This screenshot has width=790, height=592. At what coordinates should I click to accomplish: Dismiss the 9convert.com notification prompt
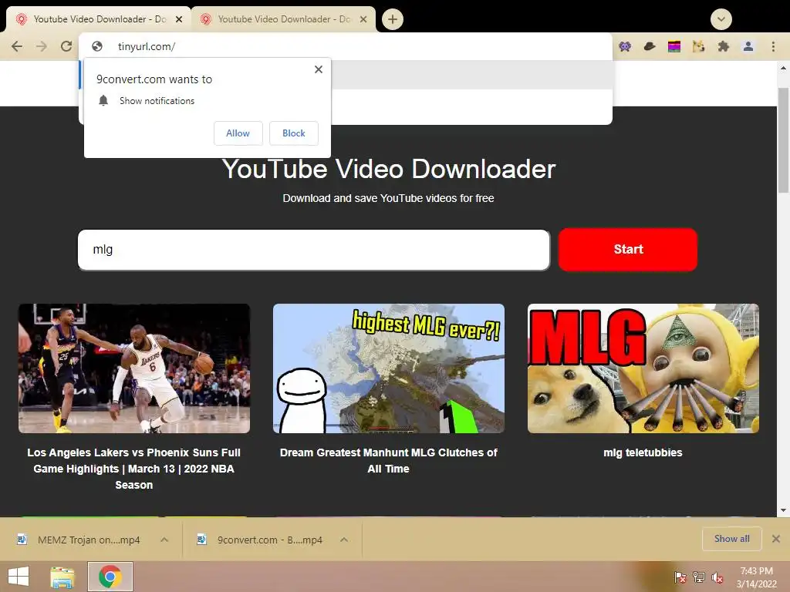[x=319, y=69]
